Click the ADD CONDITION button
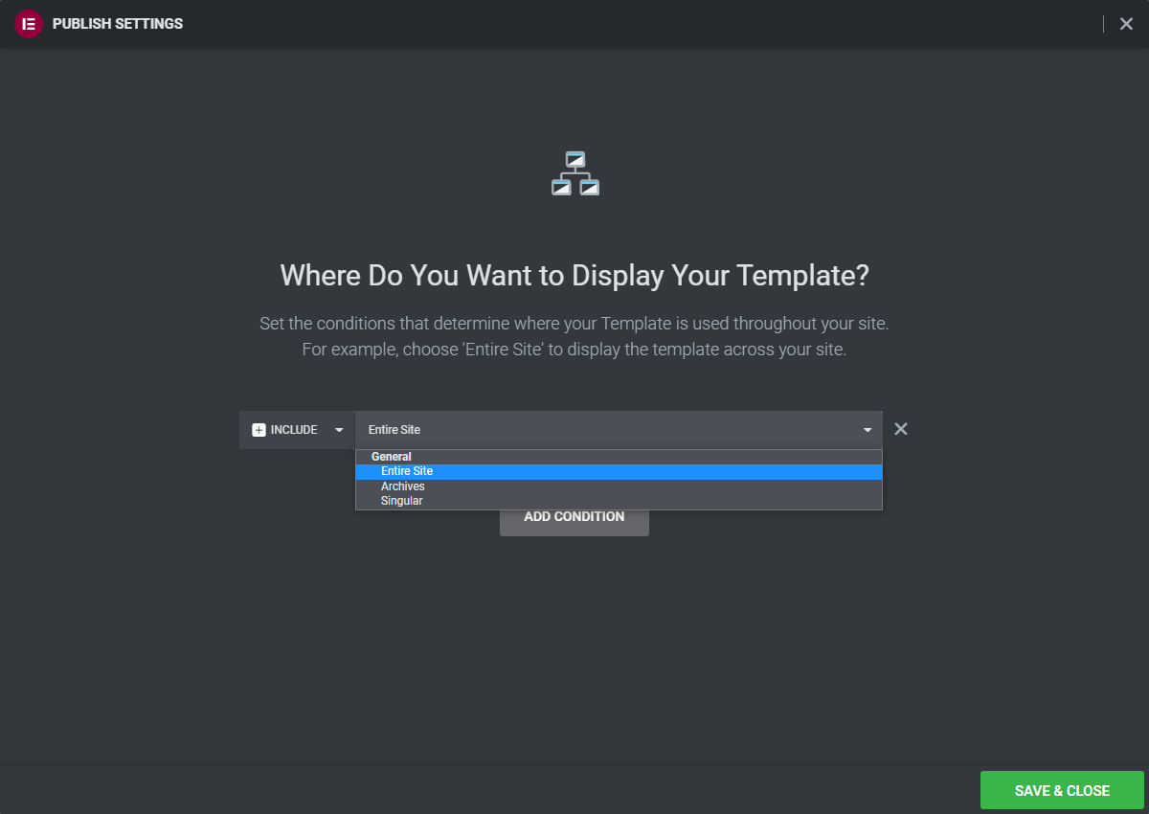1149x814 pixels. 574,516
